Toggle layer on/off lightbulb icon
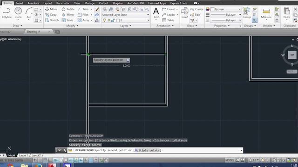This screenshot has height=167, width=298. pyautogui.click(x=104, y=20)
